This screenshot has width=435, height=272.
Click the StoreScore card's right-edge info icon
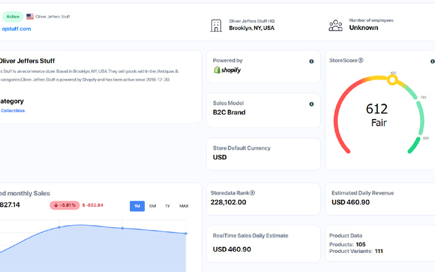click(432, 61)
